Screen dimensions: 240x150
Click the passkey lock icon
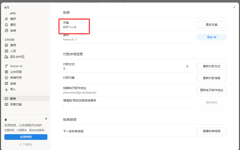[6, 119]
